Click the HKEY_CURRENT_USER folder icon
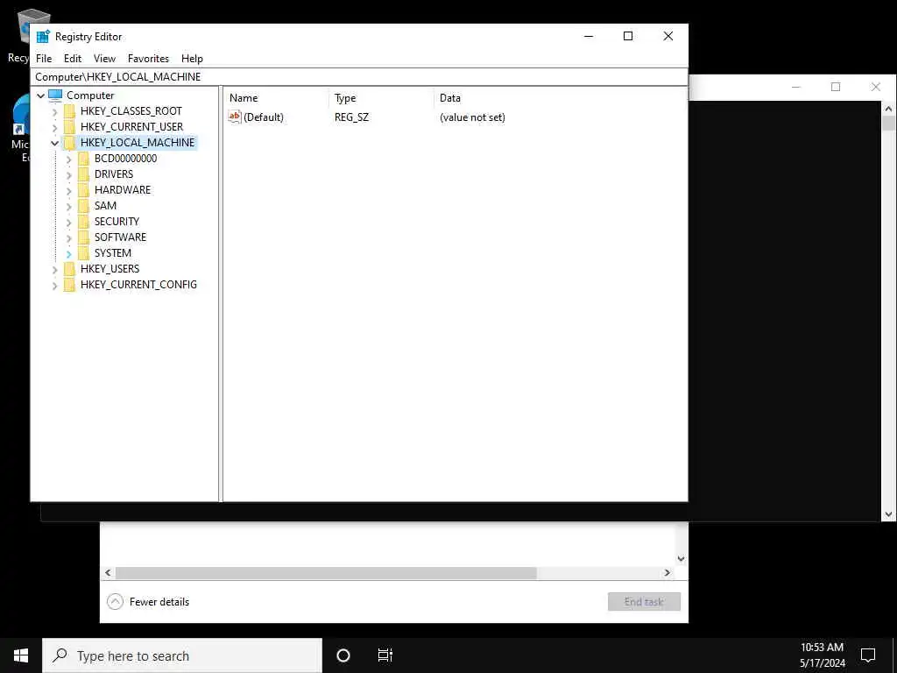897x673 pixels. pyautogui.click(x=69, y=126)
